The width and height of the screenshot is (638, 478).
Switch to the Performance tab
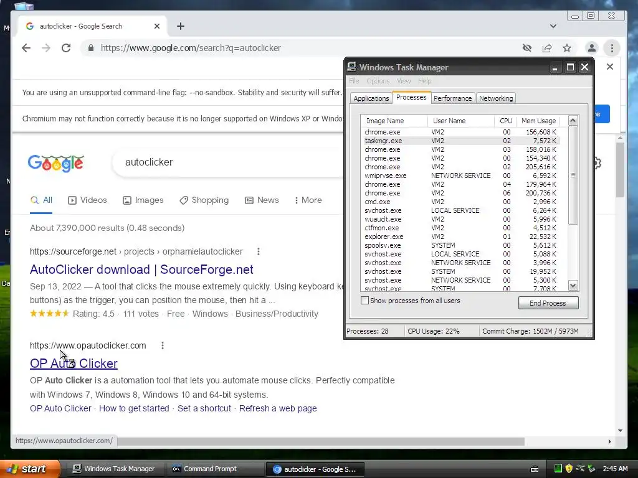[x=452, y=98]
